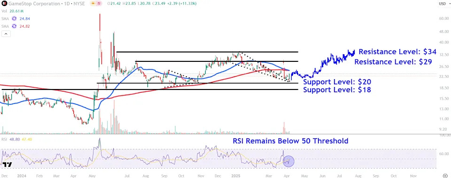The width and height of the screenshot is (451, 178).
Task: Select the SMA legend showing 24.84
Action: [6, 19]
